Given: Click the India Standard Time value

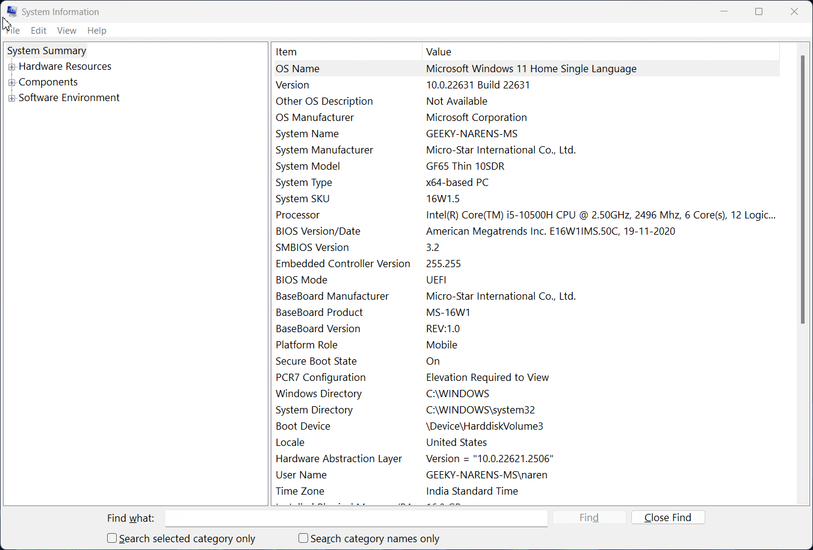Looking at the screenshot, I should pyautogui.click(x=472, y=491).
